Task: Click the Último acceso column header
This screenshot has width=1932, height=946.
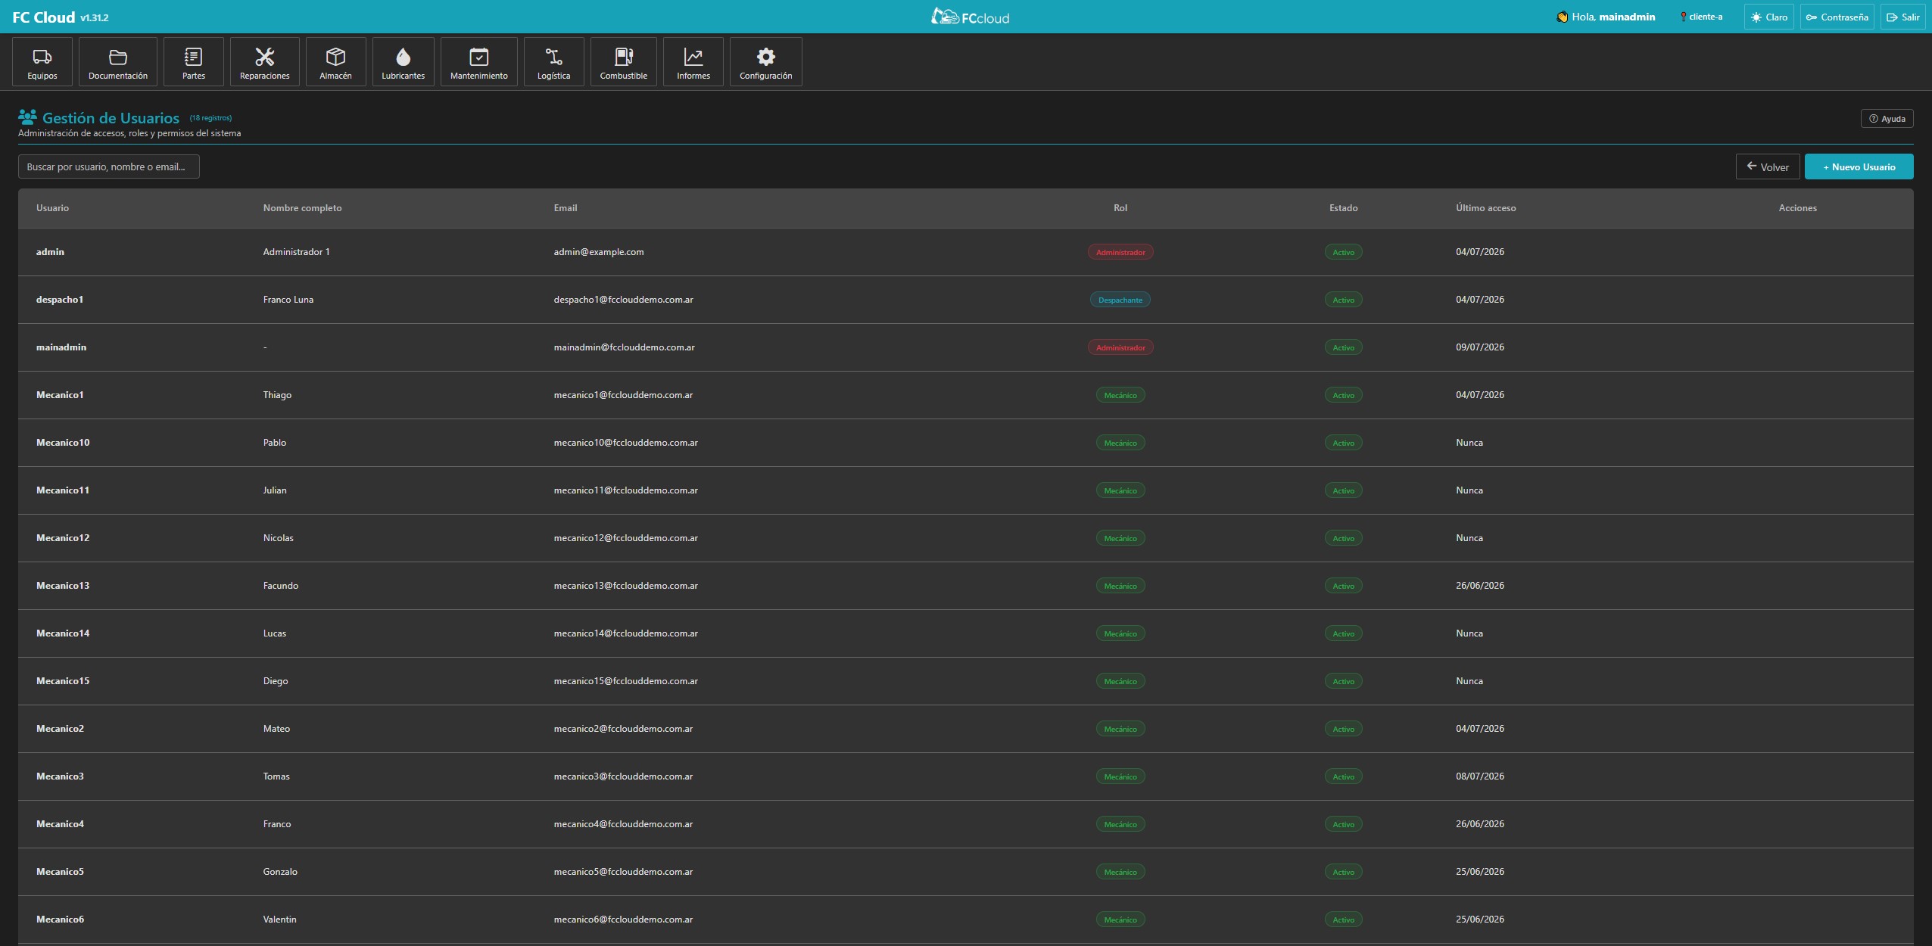Action: [x=1486, y=208]
